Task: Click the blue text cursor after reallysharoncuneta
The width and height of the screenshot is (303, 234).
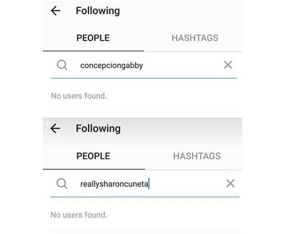Action: [x=149, y=183]
